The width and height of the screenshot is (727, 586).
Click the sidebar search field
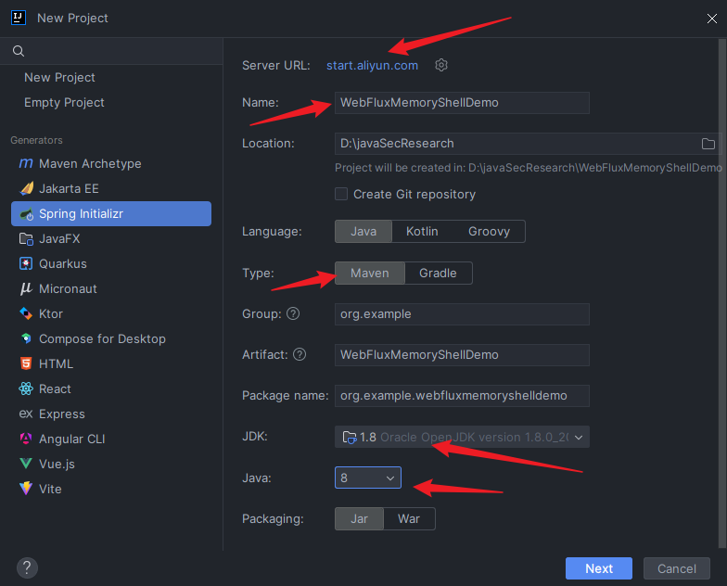point(111,51)
